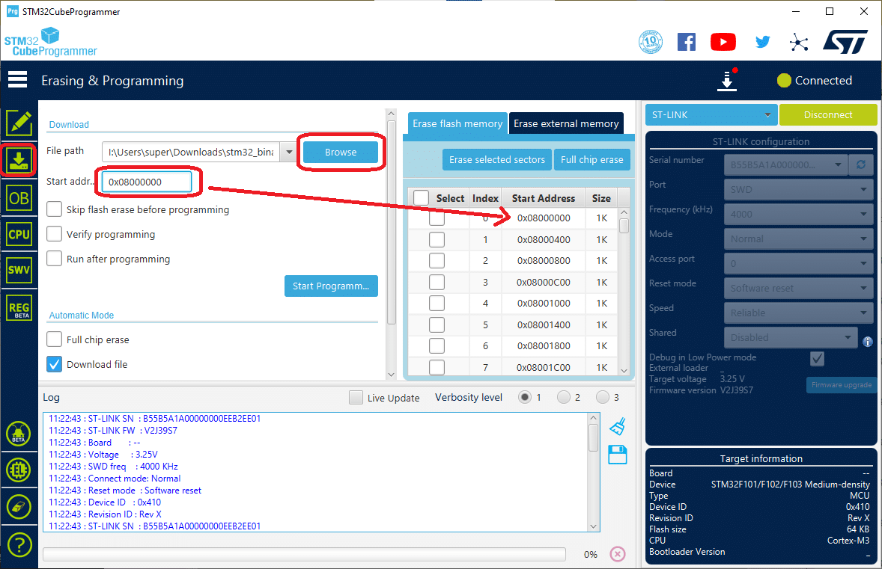882x569 pixels.
Task: Switch to Erase flash memory tab
Action: [x=457, y=123]
